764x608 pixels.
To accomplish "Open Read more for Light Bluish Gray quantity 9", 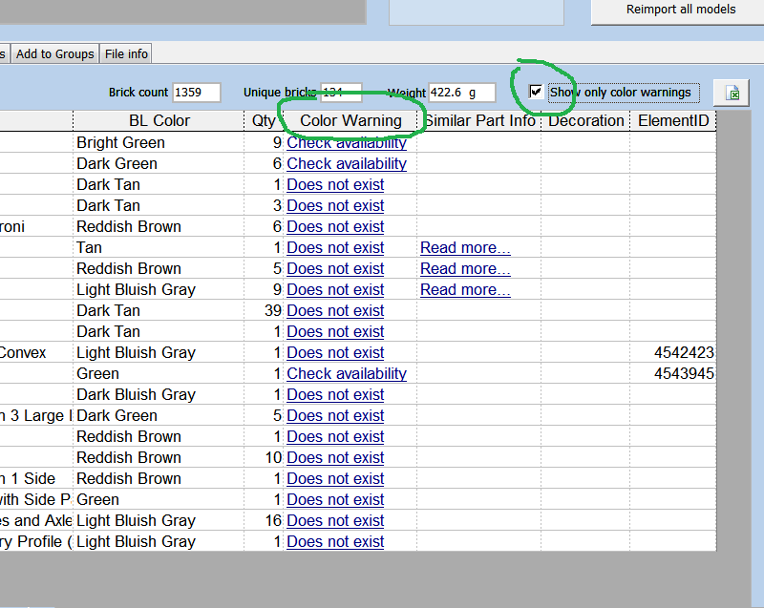I will tap(465, 289).
